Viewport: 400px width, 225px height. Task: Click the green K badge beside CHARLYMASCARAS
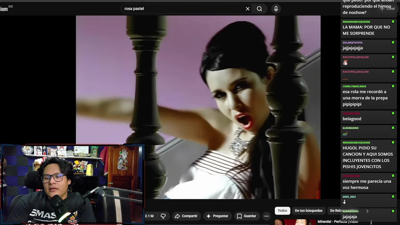(x=393, y=86)
